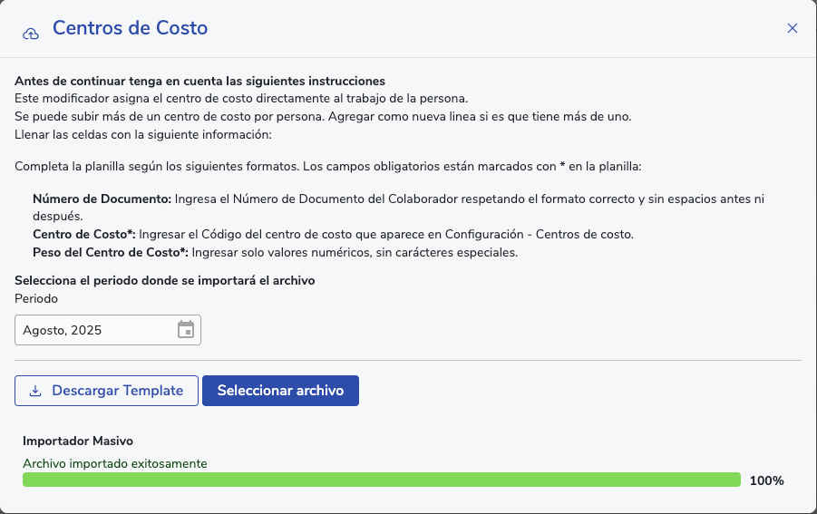The height and width of the screenshot is (514, 817).
Task: Click the 100% progress label
Action: (x=766, y=480)
